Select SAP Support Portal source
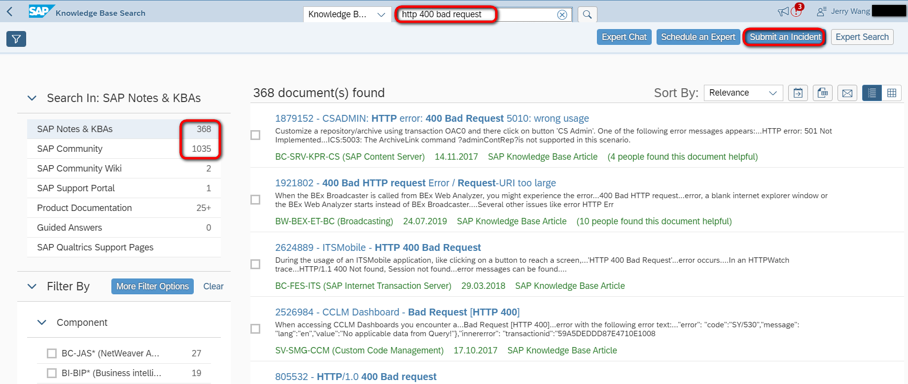The height and width of the screenshot is (384, 908). point(124,188)
